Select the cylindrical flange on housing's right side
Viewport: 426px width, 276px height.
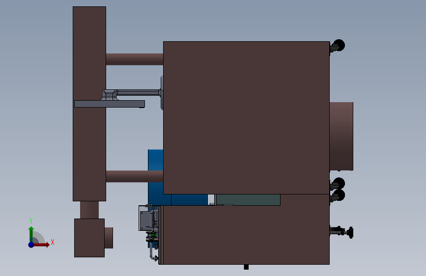point(341,137)
